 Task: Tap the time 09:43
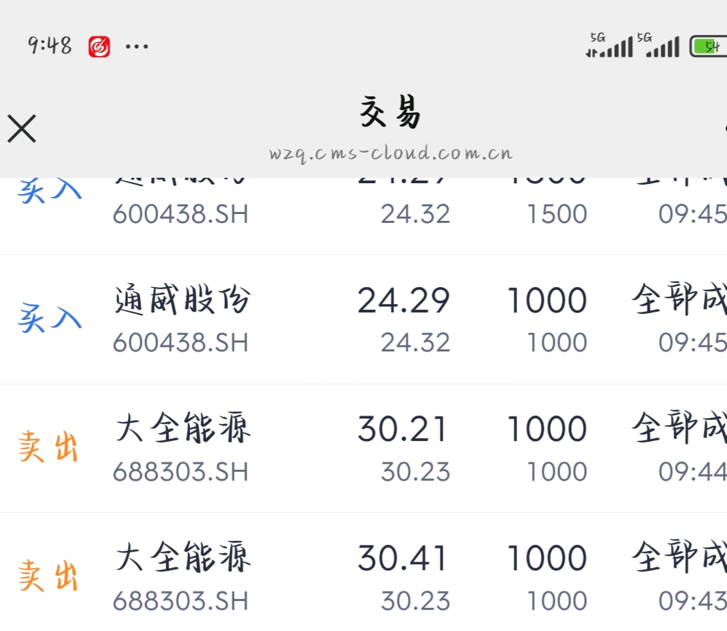(693, 601)
